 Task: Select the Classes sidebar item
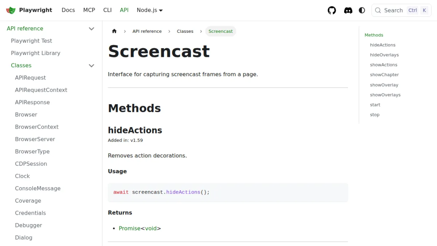(21, 66)
